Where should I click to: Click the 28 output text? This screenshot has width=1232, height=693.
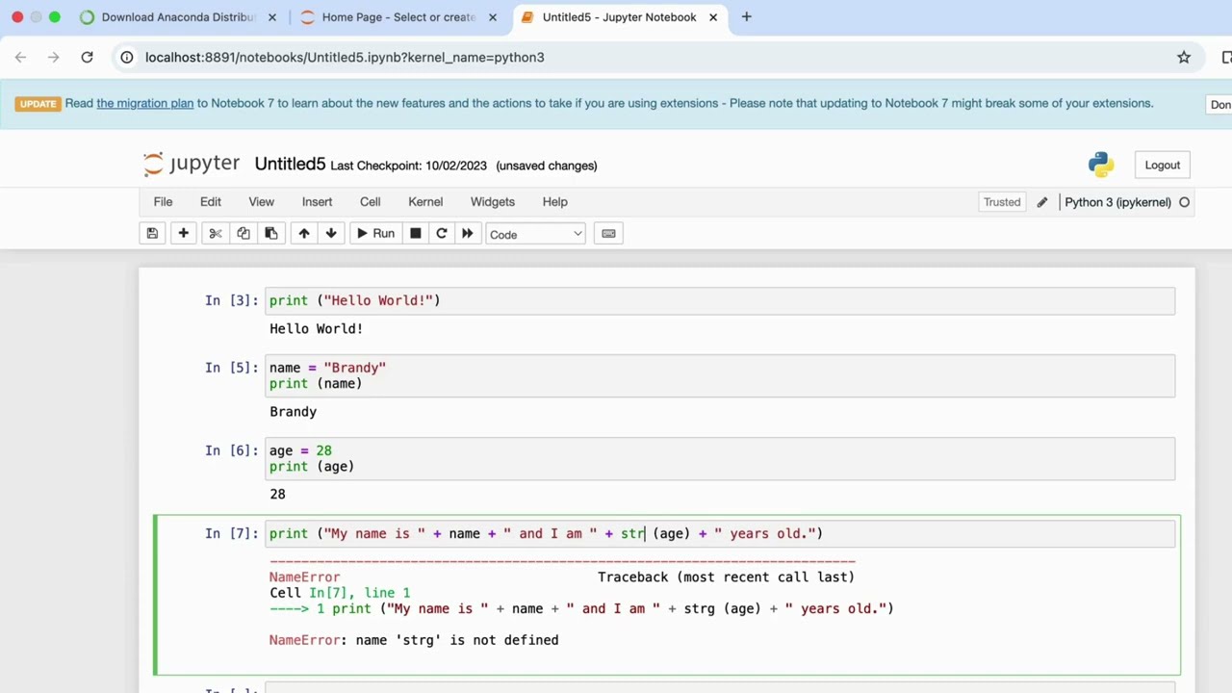pos(277,495)
